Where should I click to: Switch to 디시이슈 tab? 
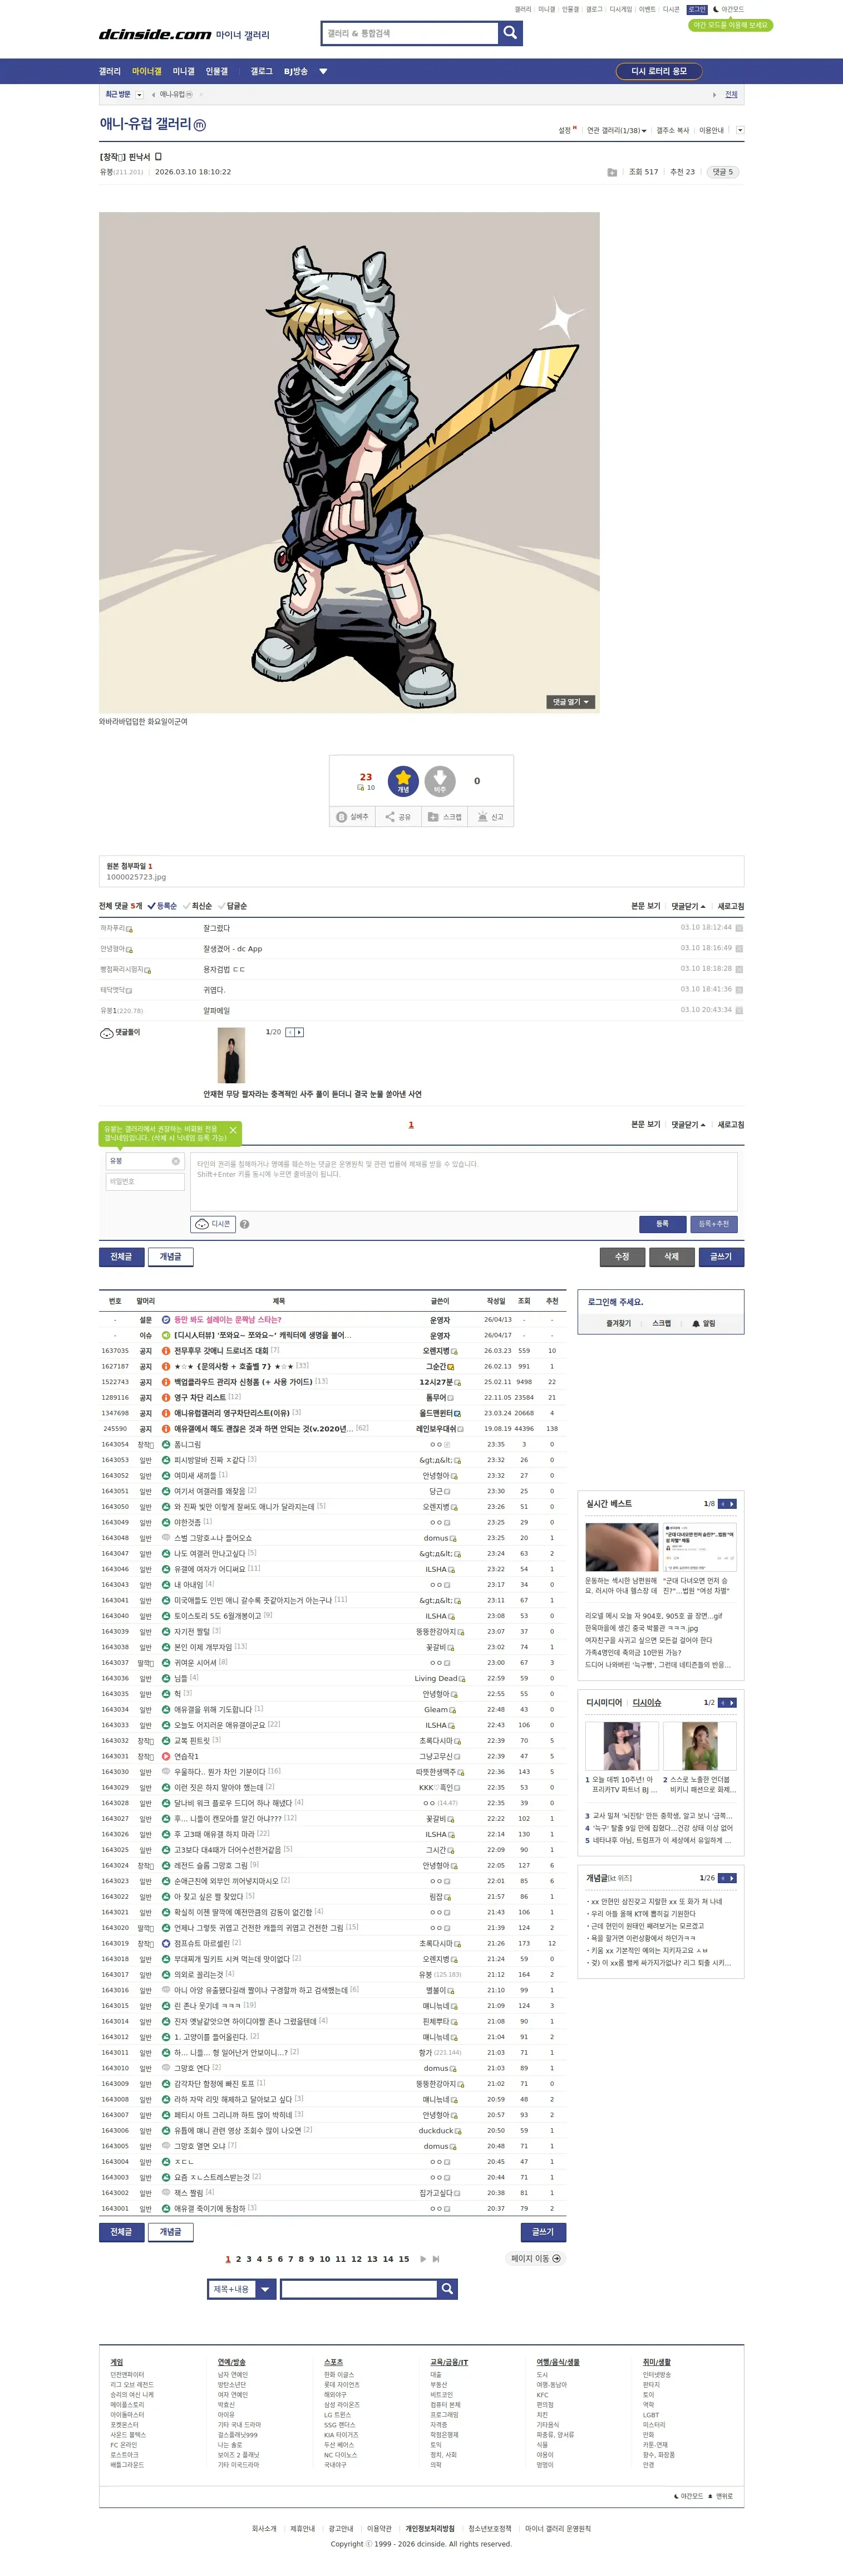pyautogui.click(x=646, y=1703)
